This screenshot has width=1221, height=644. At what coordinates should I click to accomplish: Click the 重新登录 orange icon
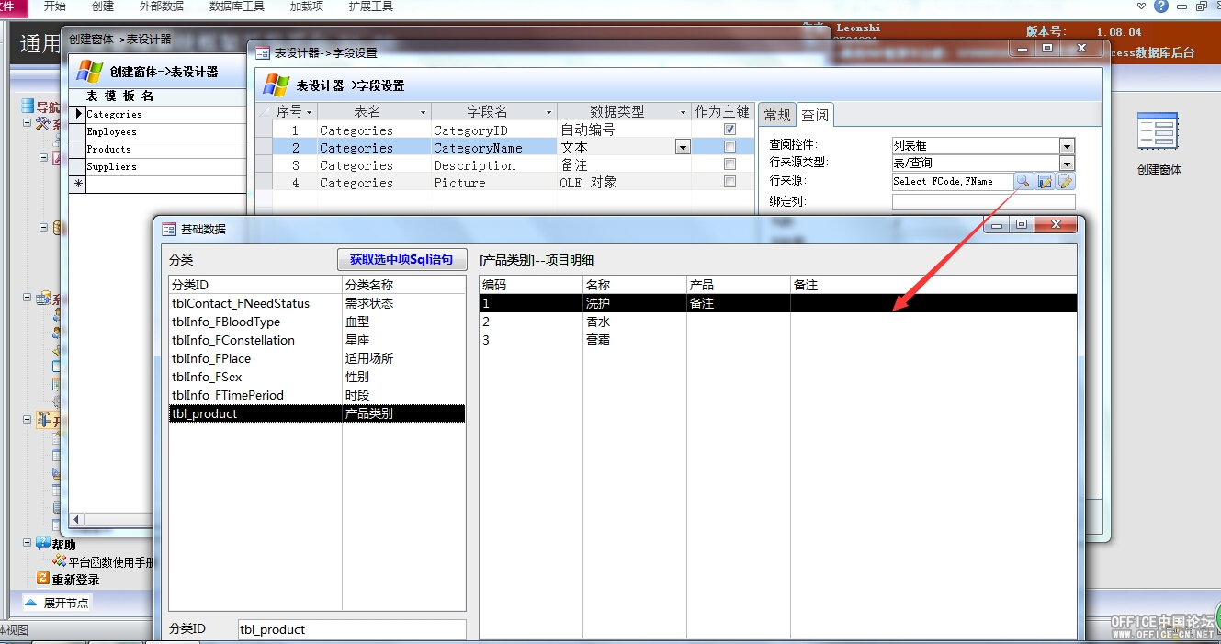point(42,579)
